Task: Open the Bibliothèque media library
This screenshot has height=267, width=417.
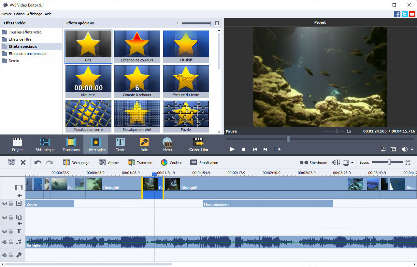Action: tap(45, 145)
